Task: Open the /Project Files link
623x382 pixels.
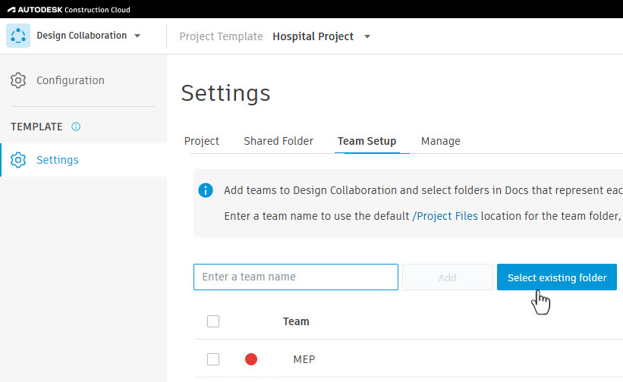Action: click(445, 216)
